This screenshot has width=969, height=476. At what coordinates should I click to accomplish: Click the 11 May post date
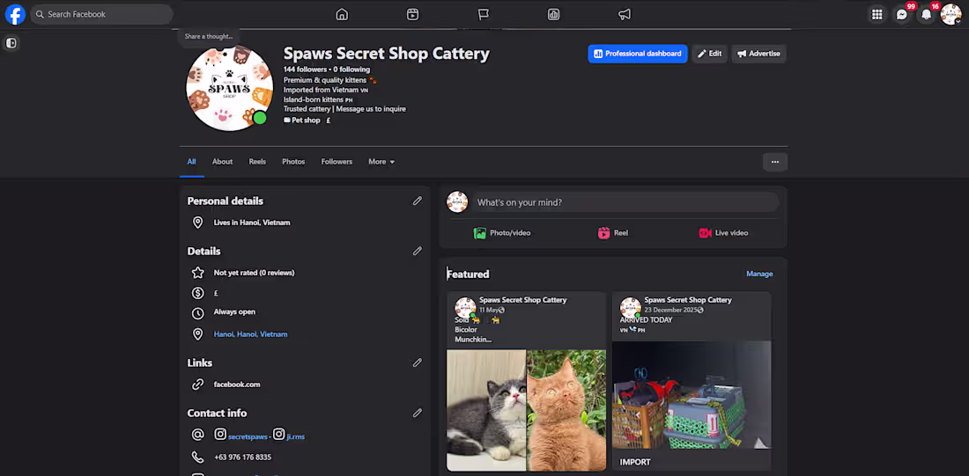pyautogui.click(x=489, y=310)
